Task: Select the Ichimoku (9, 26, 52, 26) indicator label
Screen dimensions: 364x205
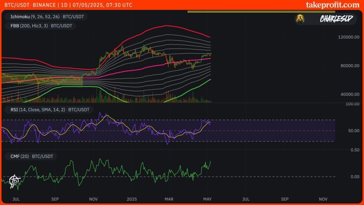Action: click(44, 16)
